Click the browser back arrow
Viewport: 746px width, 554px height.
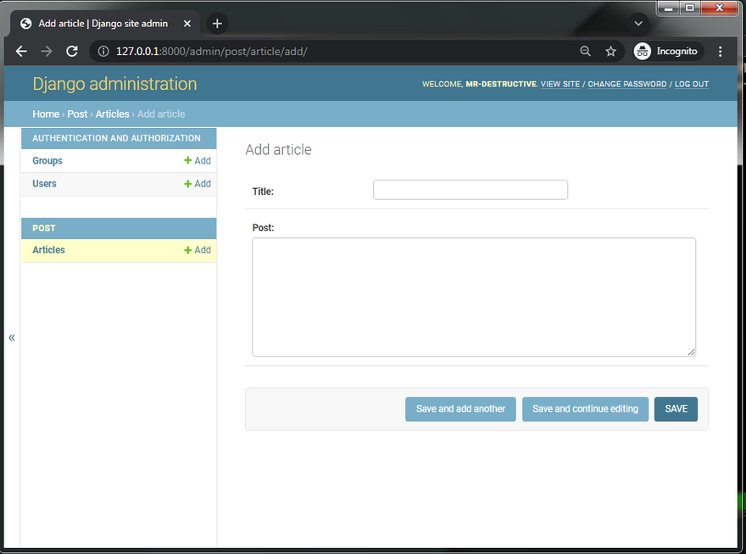click(x=21, y=52)
